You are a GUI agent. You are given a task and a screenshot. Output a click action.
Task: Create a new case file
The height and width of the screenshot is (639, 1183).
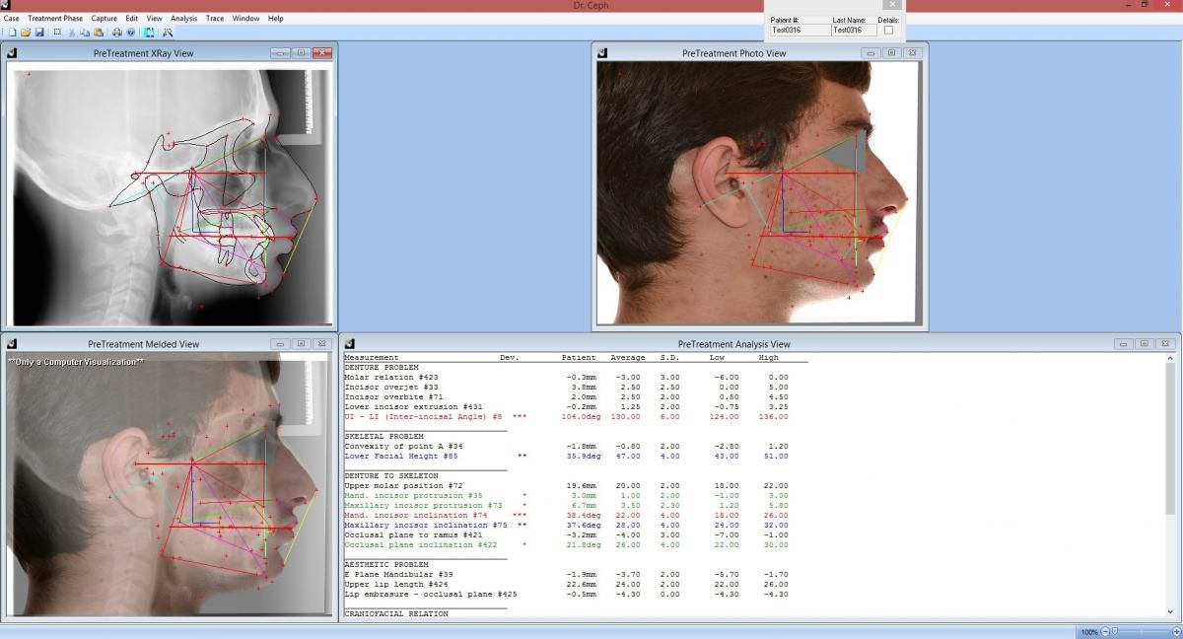click(x=12, y=33)
